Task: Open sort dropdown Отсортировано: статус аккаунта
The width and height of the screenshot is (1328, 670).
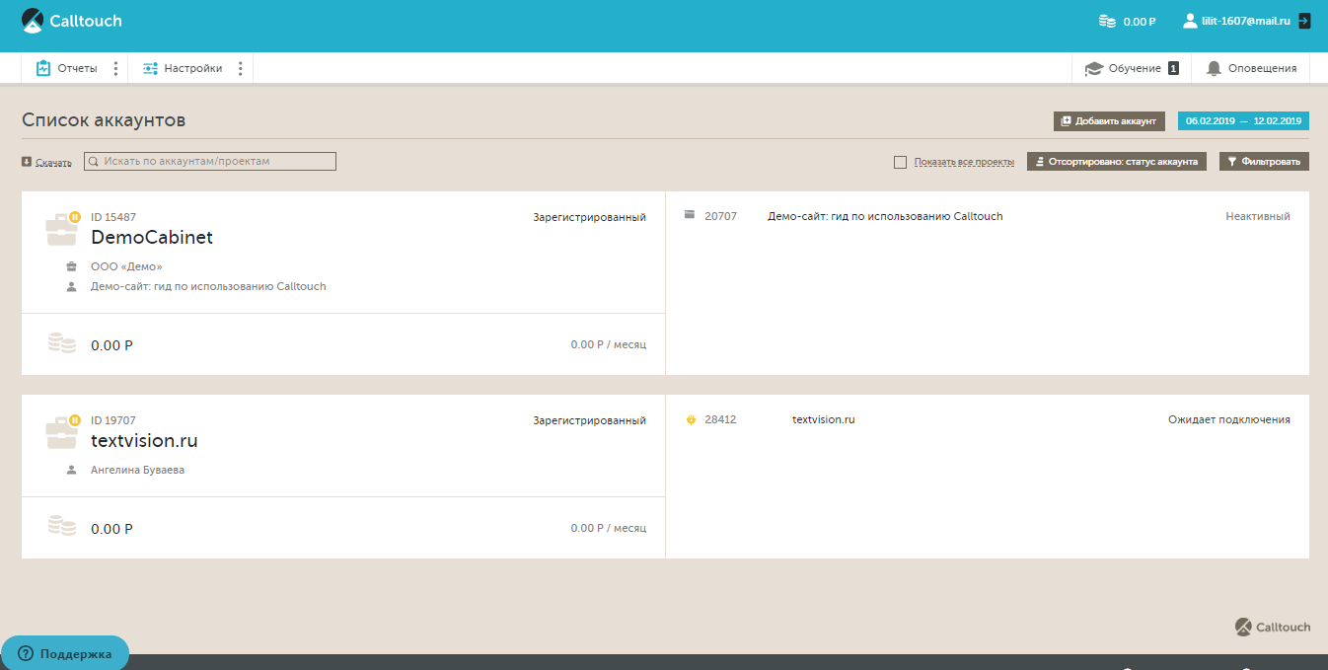Action: click(x=1116, y=162)
